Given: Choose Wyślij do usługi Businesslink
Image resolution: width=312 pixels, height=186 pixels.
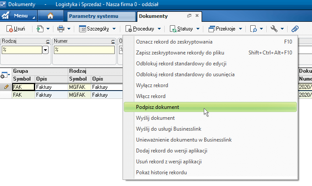Looking at the screenshot, I should [210, 129].
